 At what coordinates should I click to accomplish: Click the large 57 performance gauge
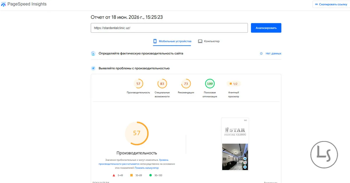pos(137,133)
